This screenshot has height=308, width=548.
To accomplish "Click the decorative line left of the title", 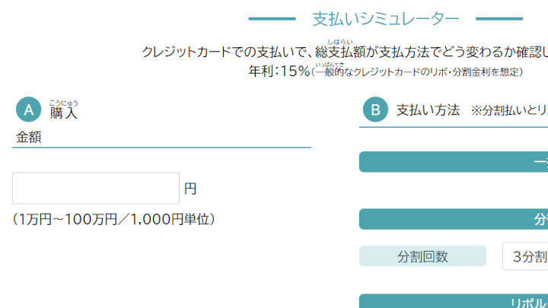I will coord(272,19).
